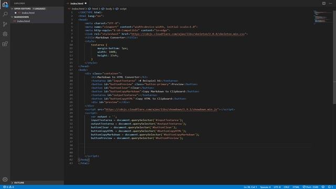The width and height of the screenshot is (336, 189).
Task: Click the buttonPreview querySelector line
Action: tap(137, 138)
